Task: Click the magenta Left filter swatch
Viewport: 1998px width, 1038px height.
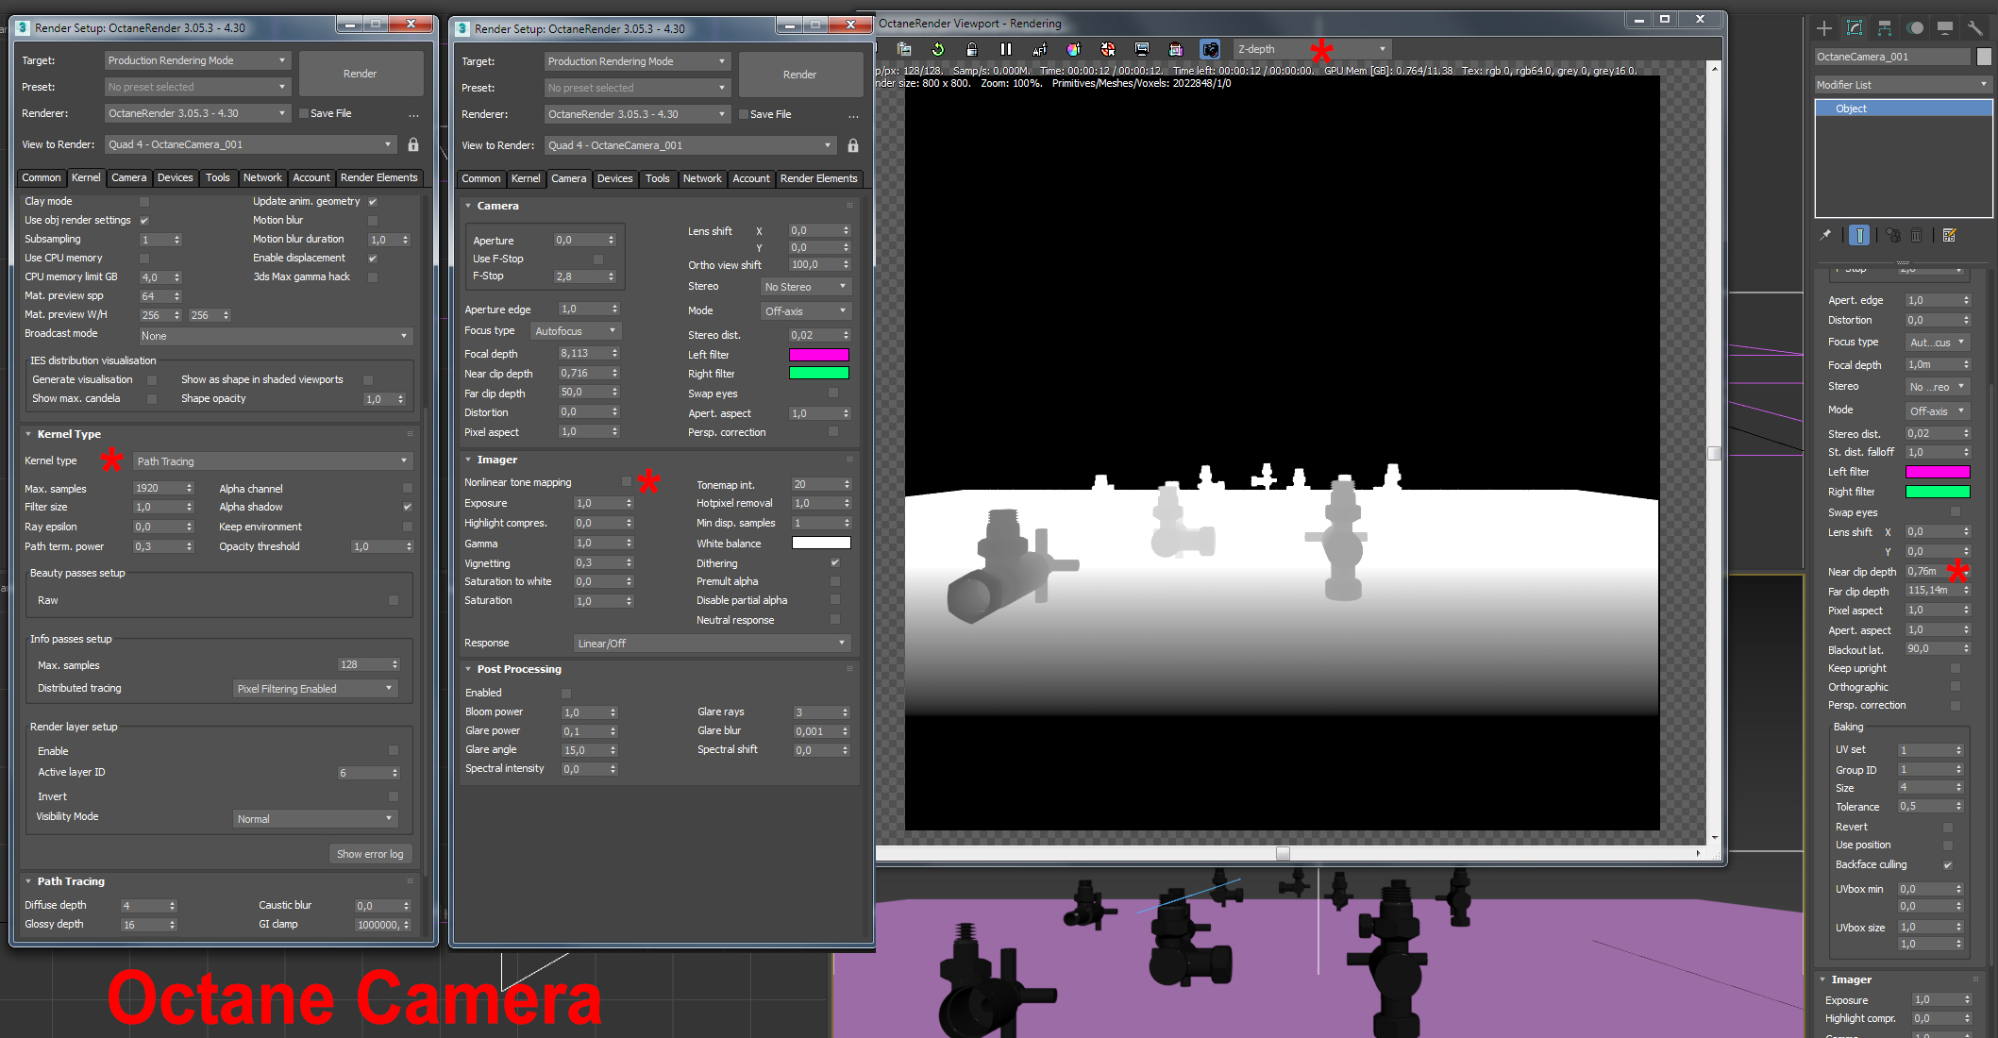Action: click(x=818, y=355)
